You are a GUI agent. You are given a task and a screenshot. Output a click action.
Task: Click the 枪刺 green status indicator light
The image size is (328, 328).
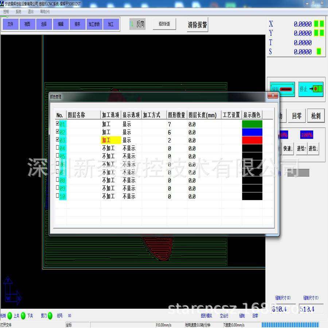(x=9, y=316)
